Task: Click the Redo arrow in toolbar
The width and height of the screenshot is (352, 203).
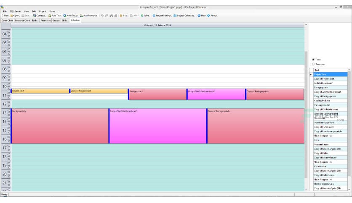Action: click(107, 16)
